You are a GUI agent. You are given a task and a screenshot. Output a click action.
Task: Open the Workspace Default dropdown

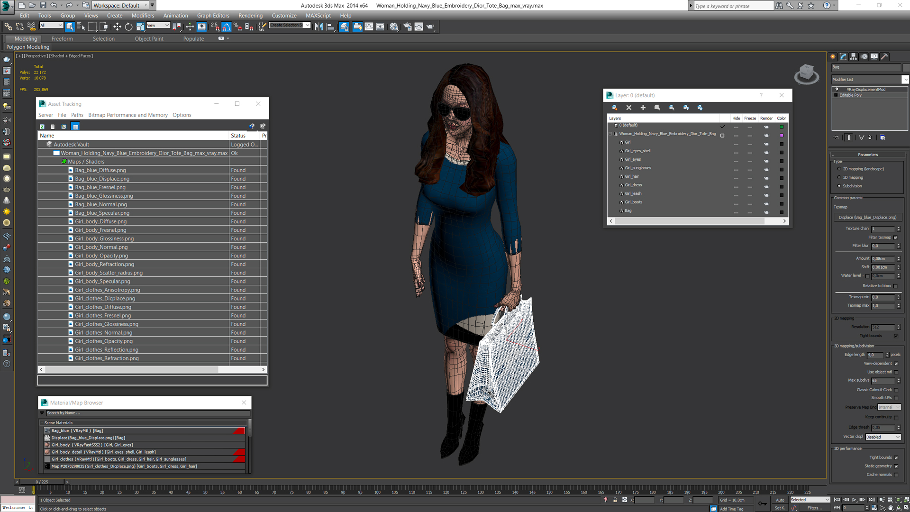point(121,5)
